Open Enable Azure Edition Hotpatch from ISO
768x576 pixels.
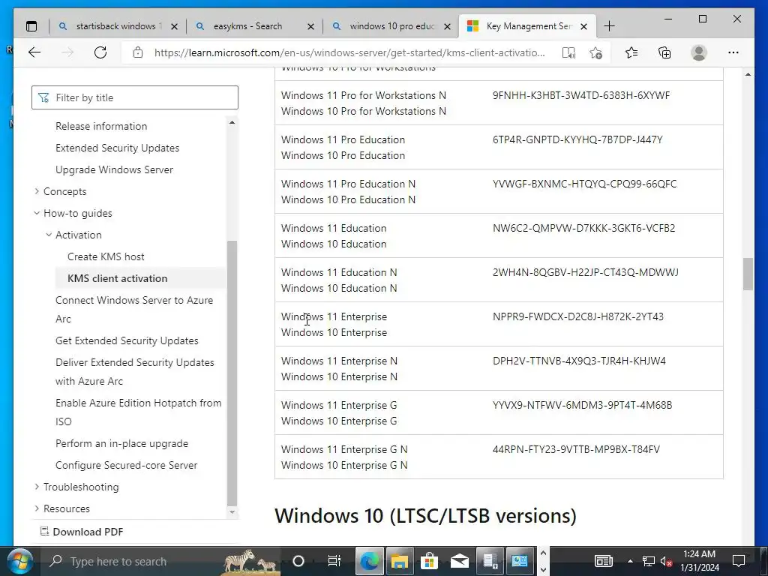pyautogui.click(x=138, y=412)
